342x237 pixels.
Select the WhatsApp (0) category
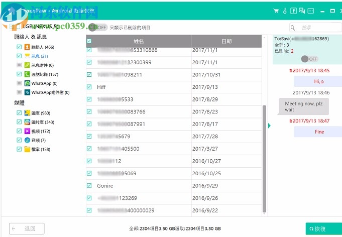[x=44, y=83]
